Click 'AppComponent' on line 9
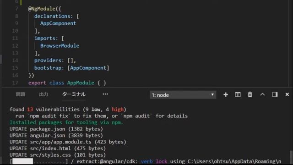Viewport: 293px width, 165px height. click(58, 23)
